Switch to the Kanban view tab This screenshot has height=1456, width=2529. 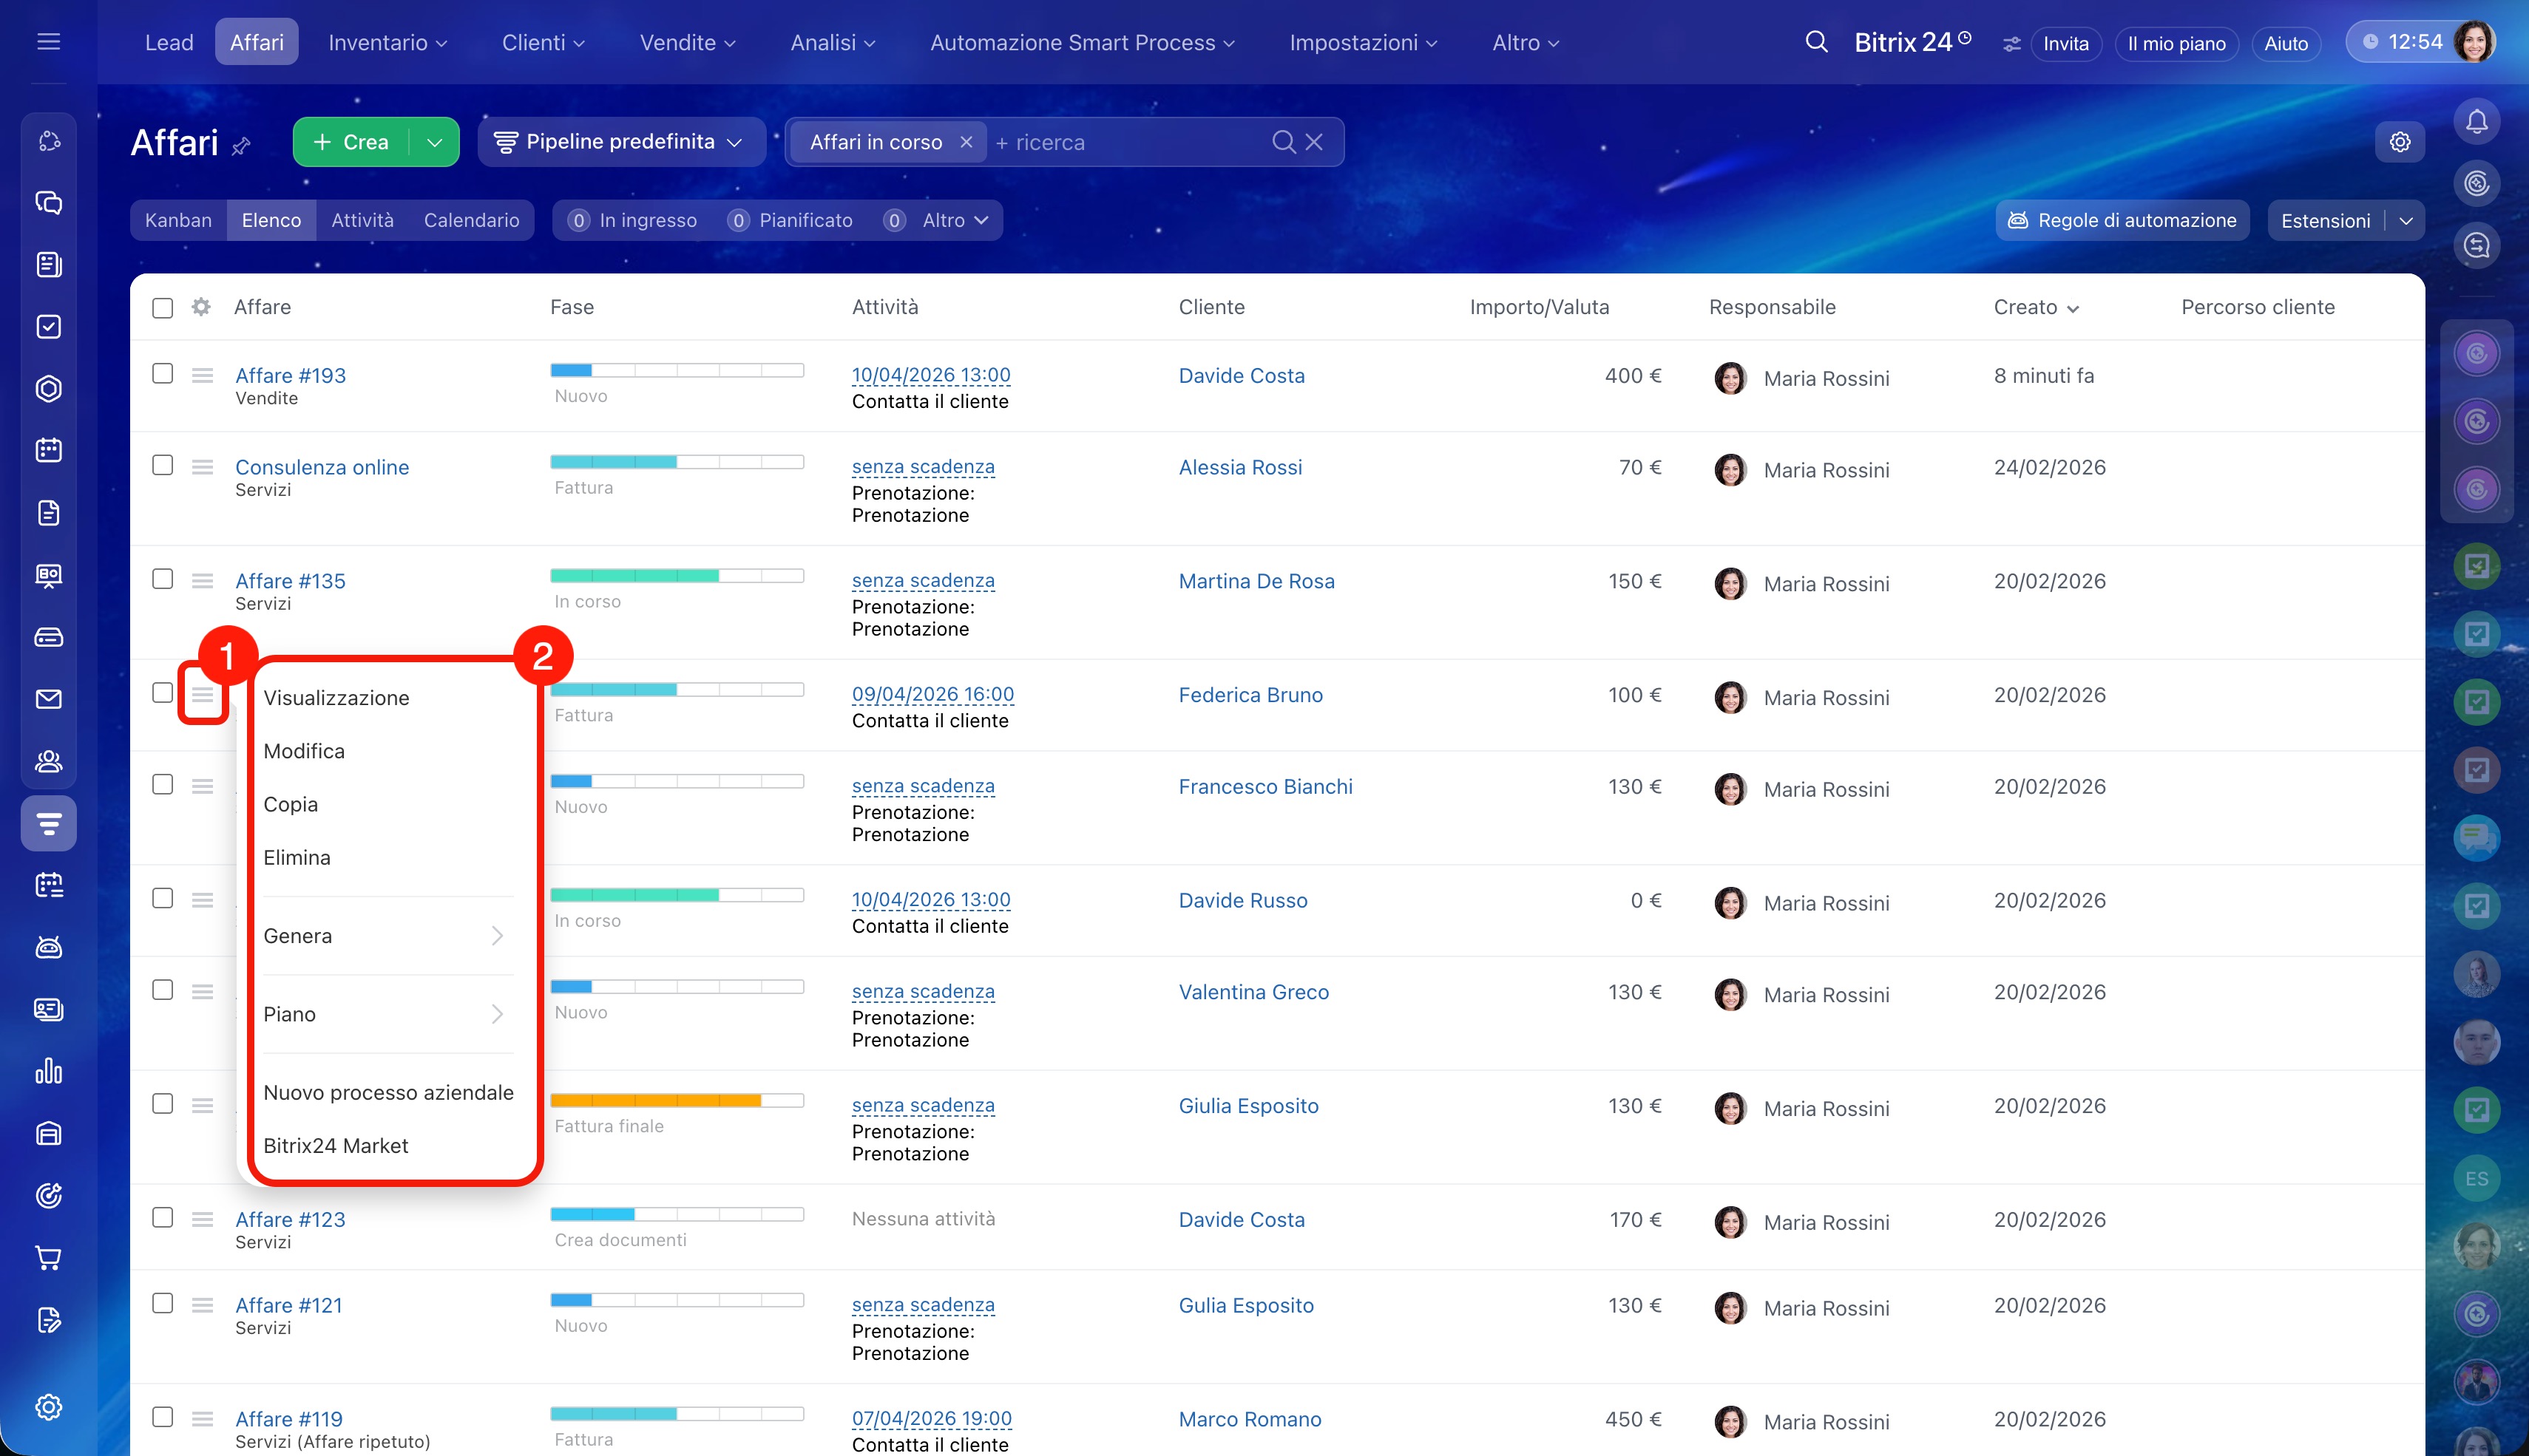[x=178, y=220]
